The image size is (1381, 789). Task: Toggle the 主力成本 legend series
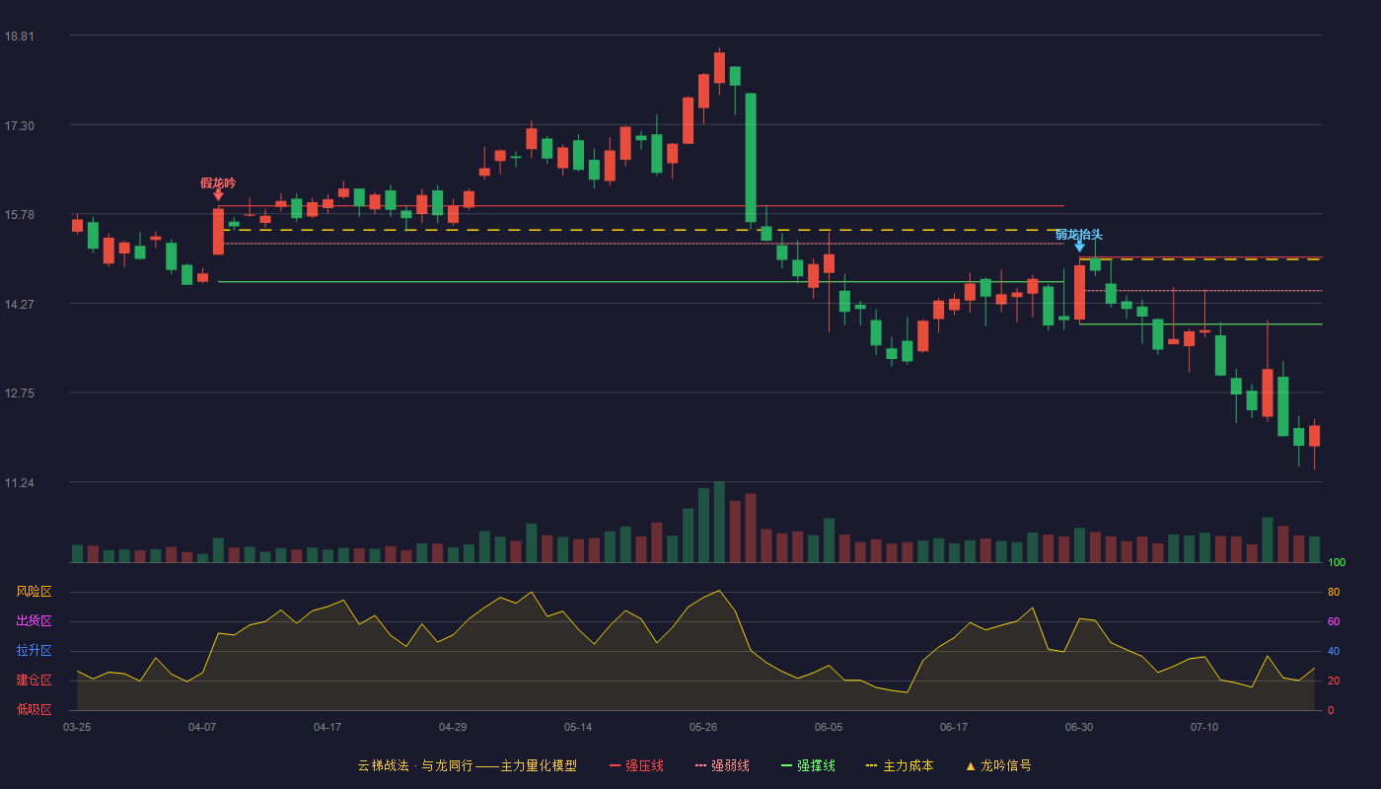(x=900, y=765)
